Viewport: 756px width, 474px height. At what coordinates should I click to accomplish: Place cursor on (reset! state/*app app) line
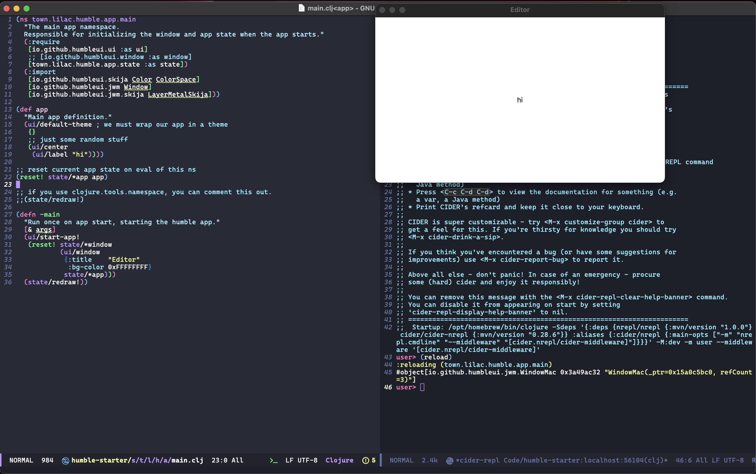[x=63, y=177]
